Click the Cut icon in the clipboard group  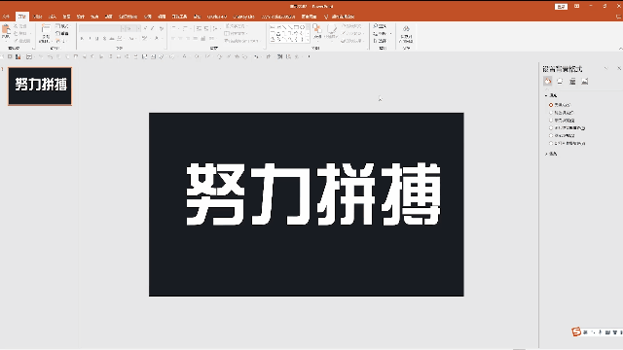pyautogui.click(x=19, y=26)
